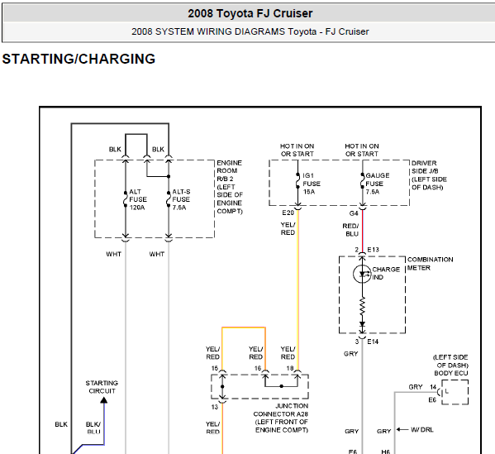Click the YEL/RED label above pin 18

tap(288, 353)
